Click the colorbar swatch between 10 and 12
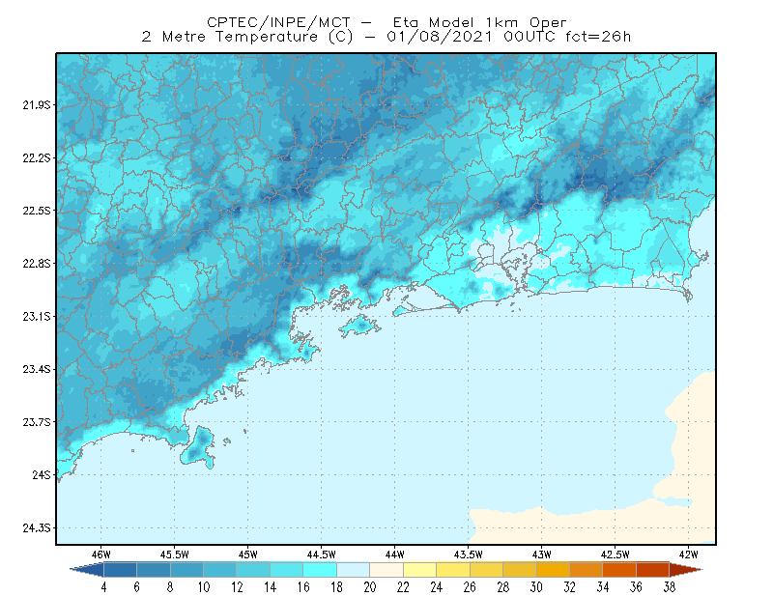 coord(220,570)
